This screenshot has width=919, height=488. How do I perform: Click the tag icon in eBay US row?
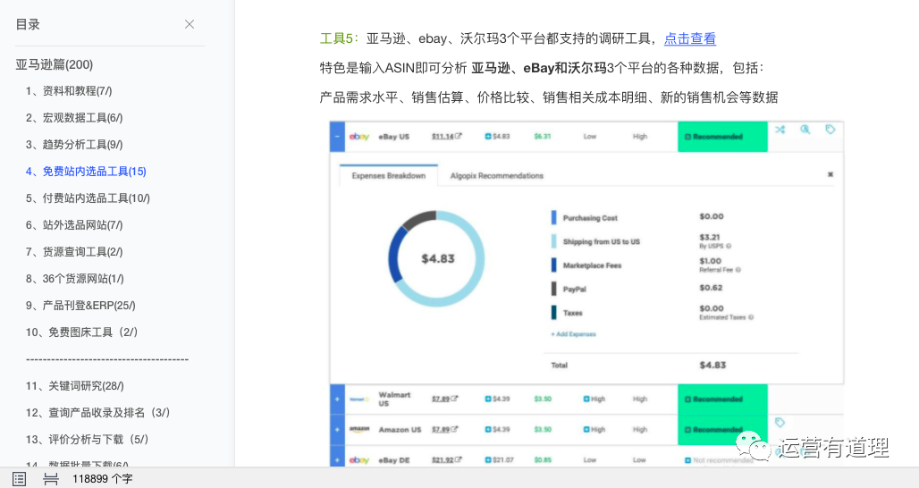[830, 130]
